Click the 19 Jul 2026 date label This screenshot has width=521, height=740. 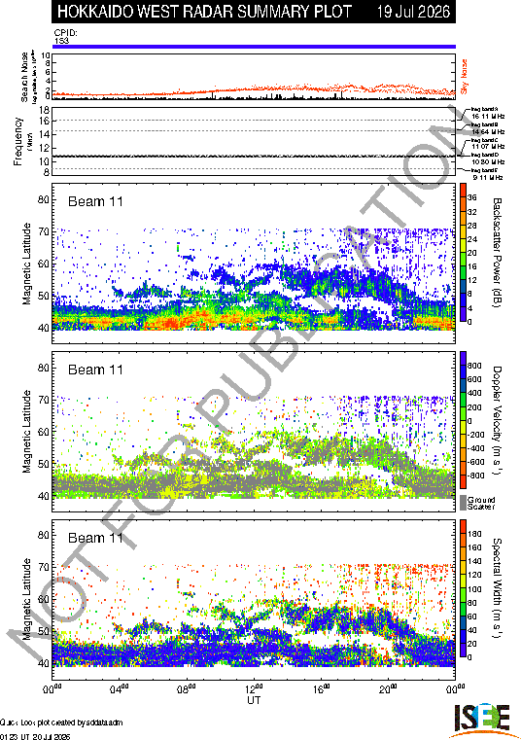tap(413, 12)
